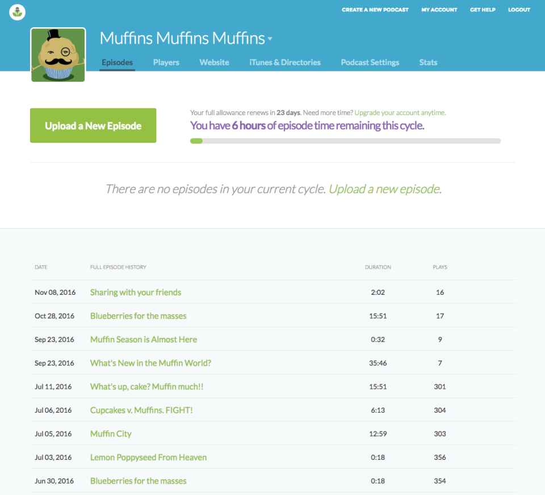Open What's New in the Muffin World? episode

(150, 363)
